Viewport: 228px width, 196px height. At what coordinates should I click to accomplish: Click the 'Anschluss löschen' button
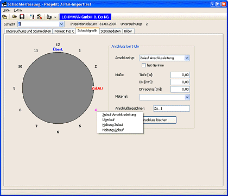pos(159,120)
